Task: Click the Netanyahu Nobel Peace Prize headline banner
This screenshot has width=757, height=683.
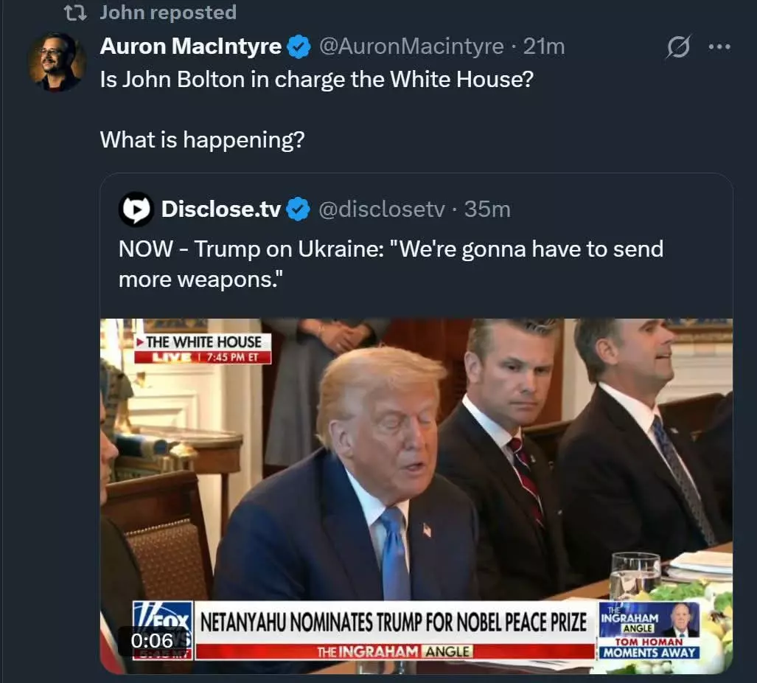Action: point(394,622)
